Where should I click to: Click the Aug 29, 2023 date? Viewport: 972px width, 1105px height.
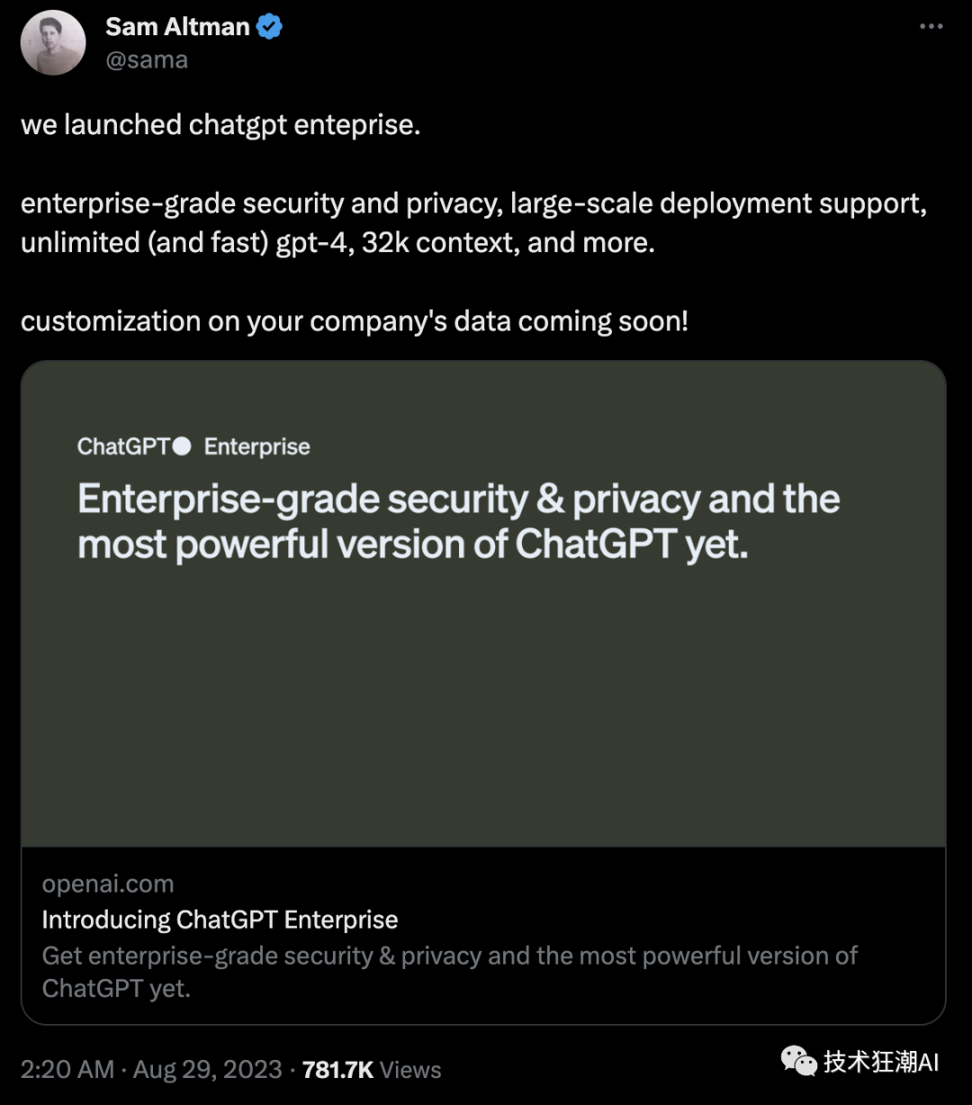pyautogui.click(x=207, y=1070)
